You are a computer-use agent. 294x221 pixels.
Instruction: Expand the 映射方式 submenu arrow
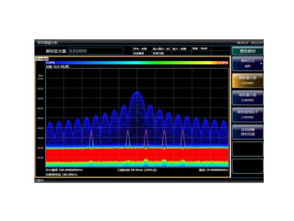pos(261,63)
